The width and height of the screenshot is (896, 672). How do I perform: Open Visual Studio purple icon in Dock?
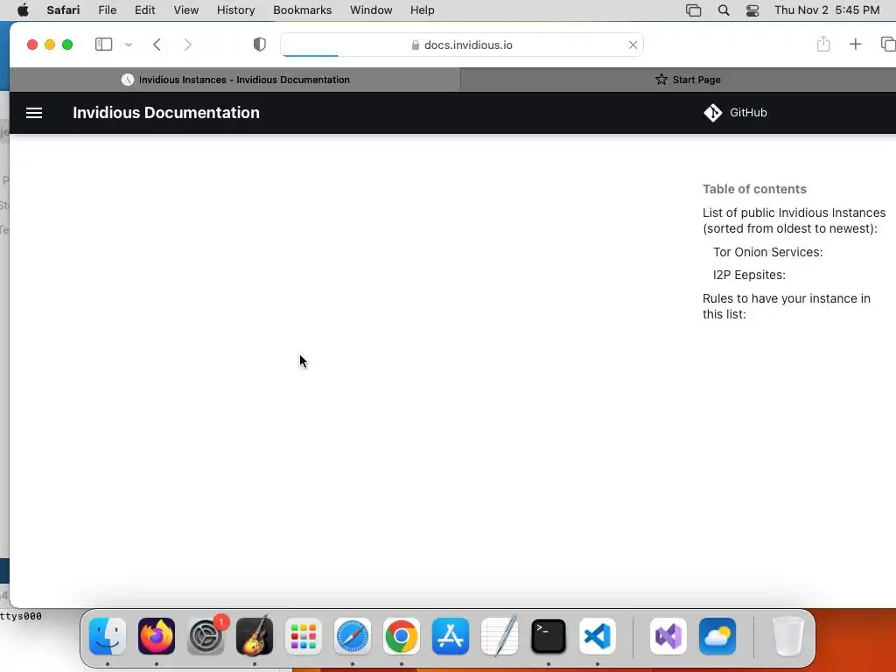coord(668,636)
